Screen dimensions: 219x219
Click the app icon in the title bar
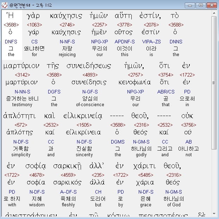click(x=5, y=5)
